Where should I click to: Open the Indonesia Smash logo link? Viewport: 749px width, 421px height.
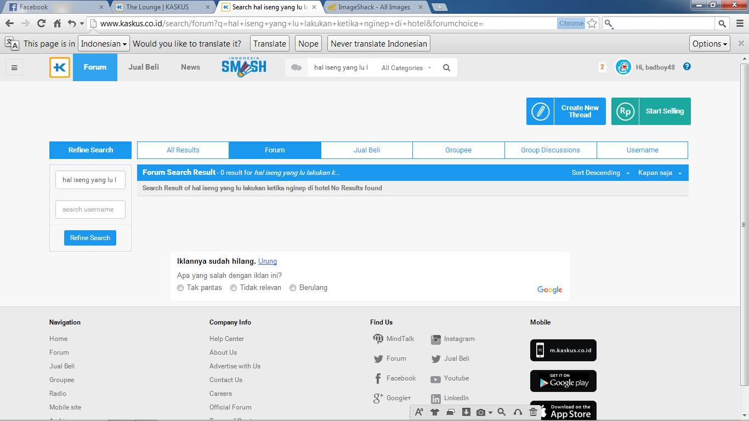pyautogui.click(x=244, y=67)
